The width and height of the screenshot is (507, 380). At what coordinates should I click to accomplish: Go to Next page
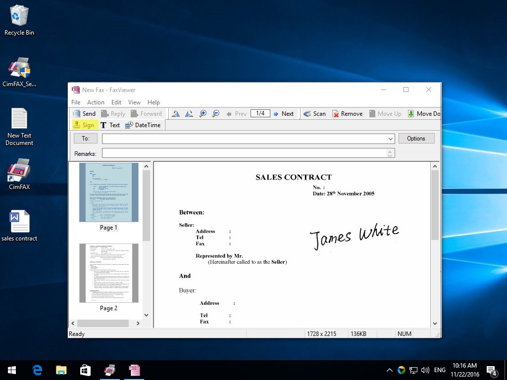click(x=283, y=114)
